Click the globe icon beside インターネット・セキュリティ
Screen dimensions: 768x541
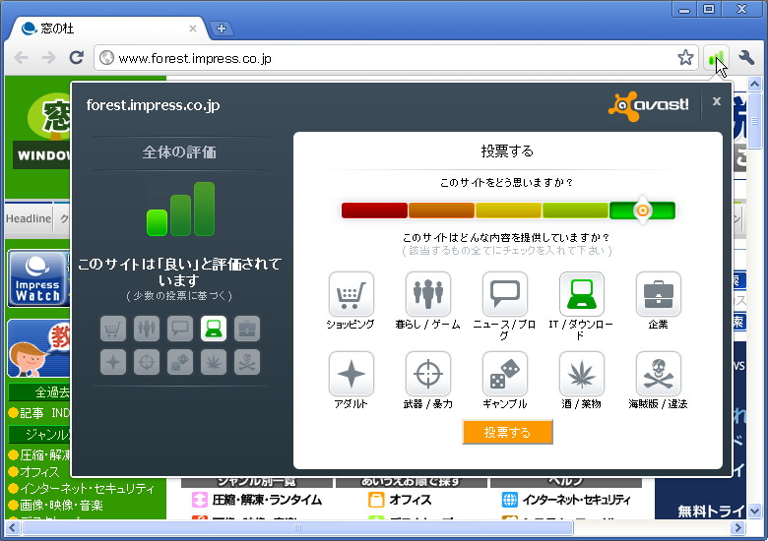(510, 500)
